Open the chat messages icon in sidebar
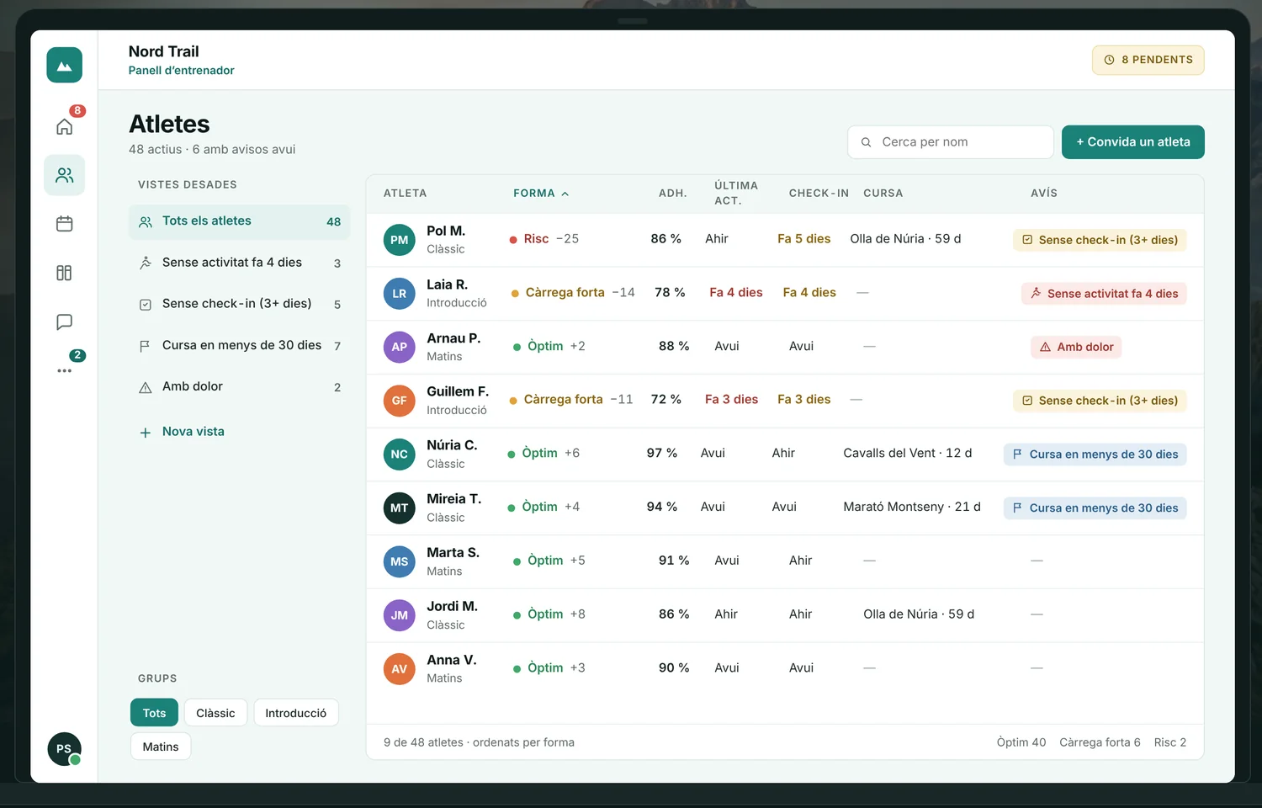Viewport: 1262px width, 808px height. pos(64,322)
